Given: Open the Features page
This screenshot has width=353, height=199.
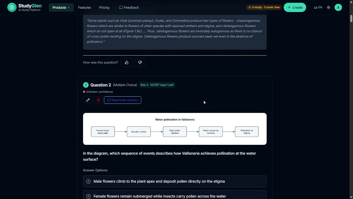Looking at the screenshot, I should (84, 7).
